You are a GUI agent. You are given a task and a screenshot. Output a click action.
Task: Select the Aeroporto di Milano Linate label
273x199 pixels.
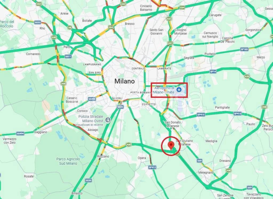click(164, 90)
